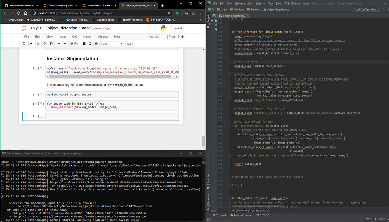Insert cell below using the plus icon
Image resolution: width=389 pixels, height=222 pixels.
click(31, 44)
